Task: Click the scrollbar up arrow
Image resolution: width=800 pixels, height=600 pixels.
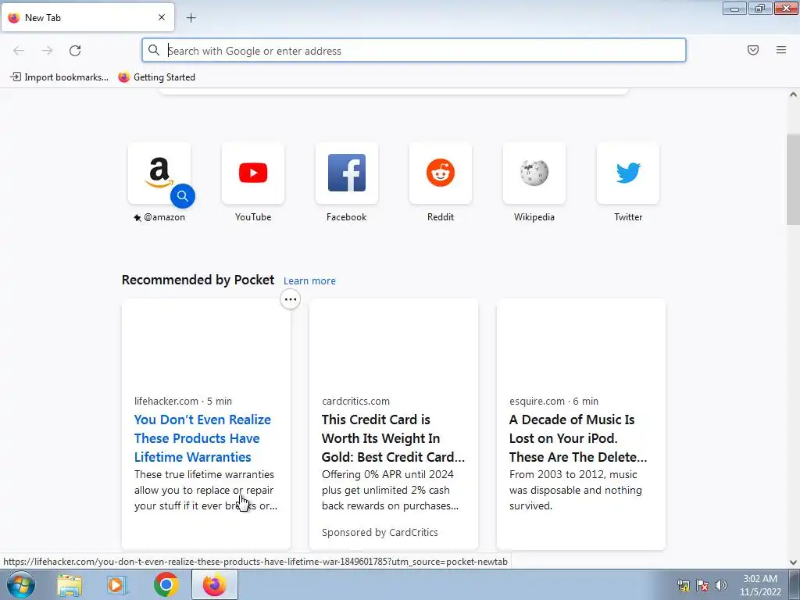Action: [x=793, y=95]
